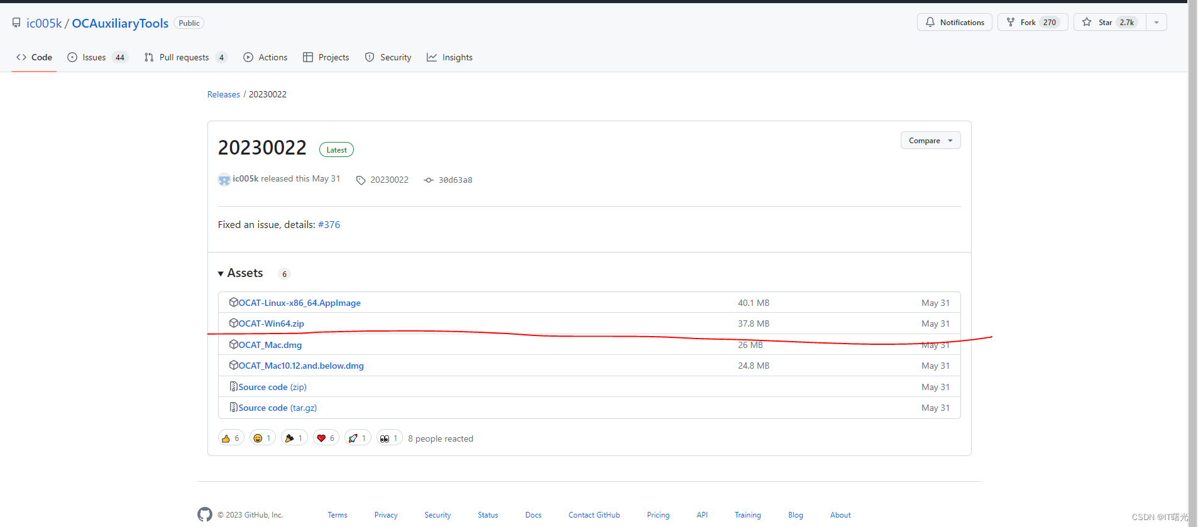Download OCAT_Mac10.12.and.below.dmg

point(301,366)
